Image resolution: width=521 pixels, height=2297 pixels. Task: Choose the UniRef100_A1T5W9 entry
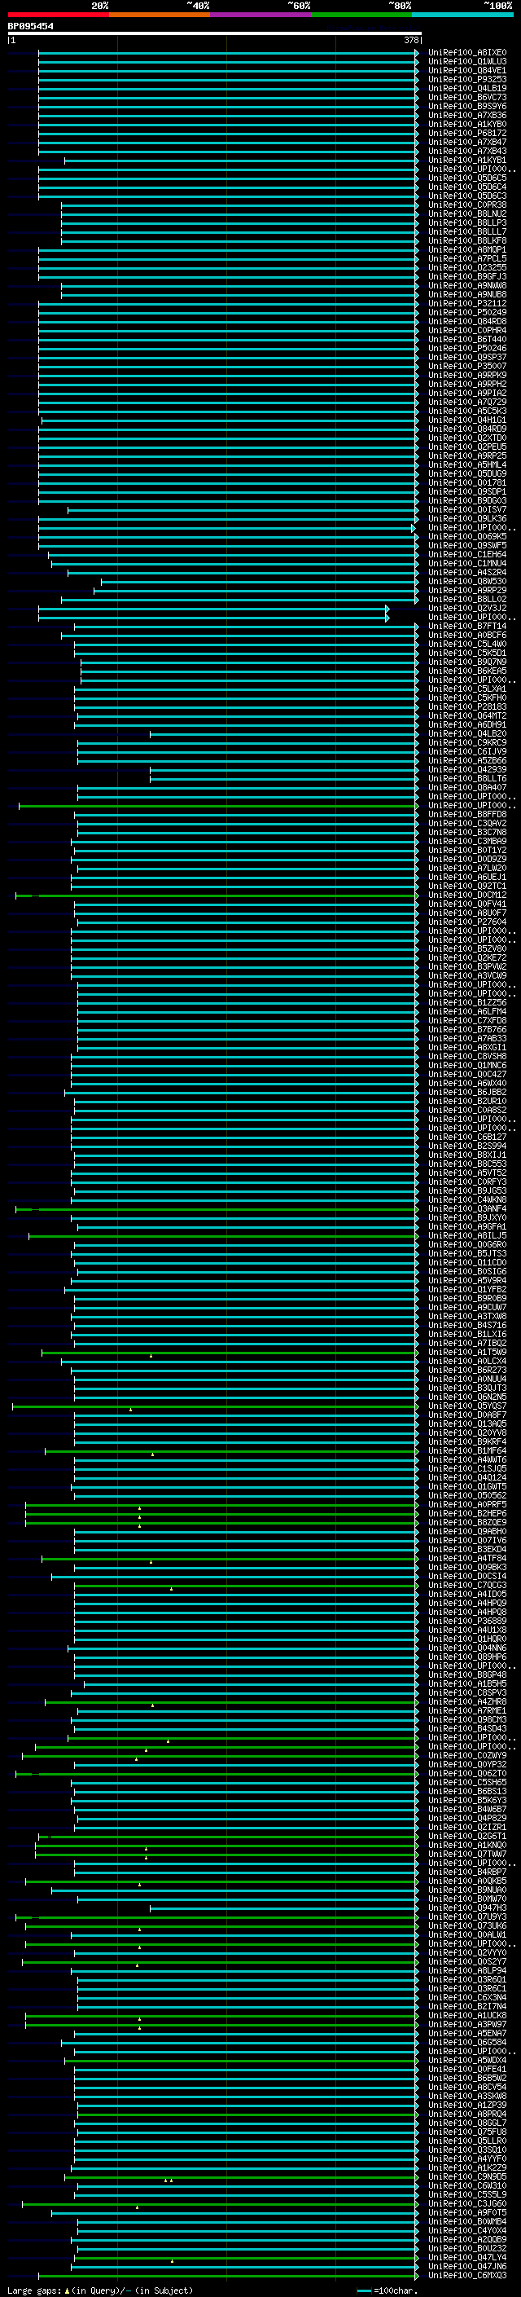coord(466,1353)
